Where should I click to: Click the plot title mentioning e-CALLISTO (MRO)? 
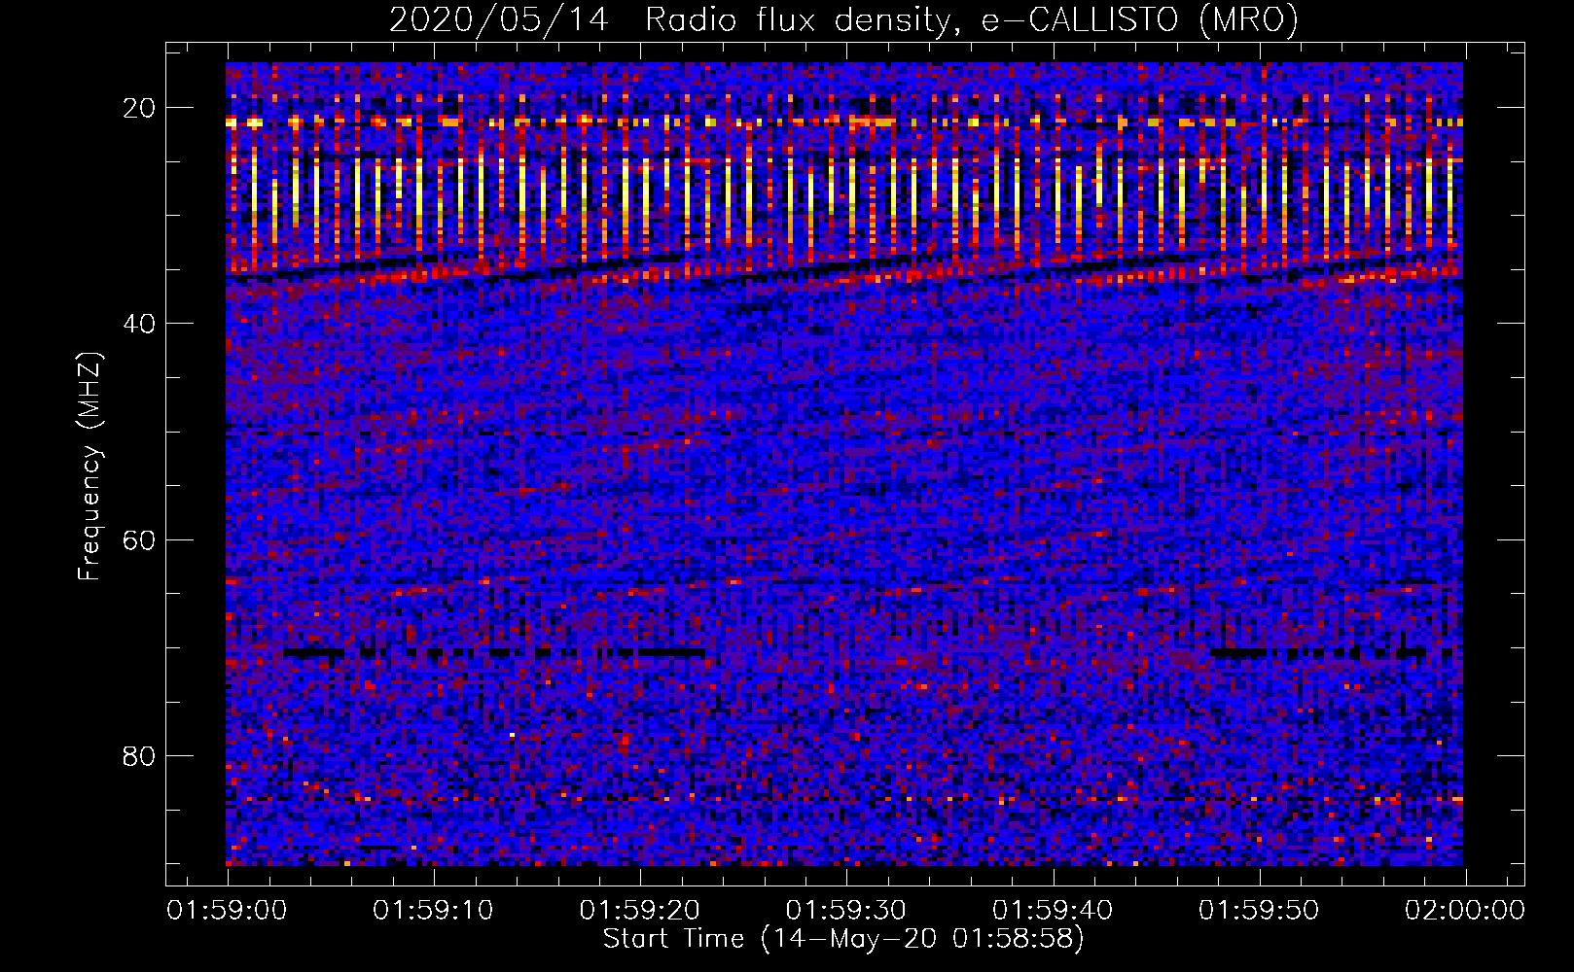coord(844,20)
